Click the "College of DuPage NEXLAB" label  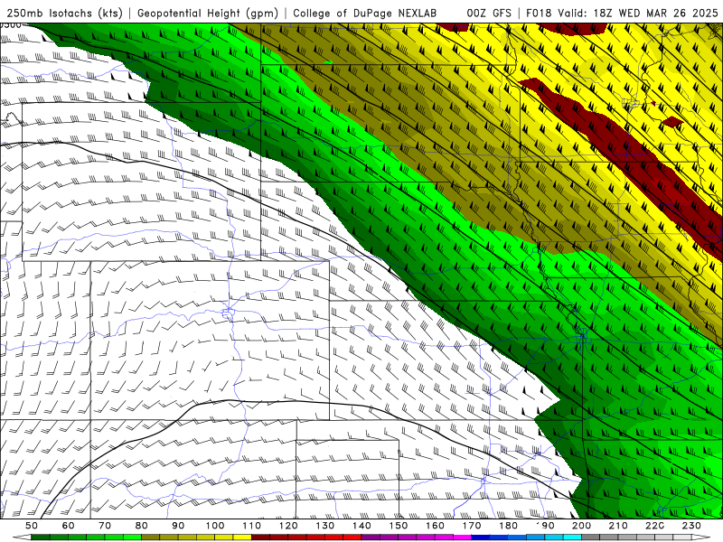tap(365, 13)
